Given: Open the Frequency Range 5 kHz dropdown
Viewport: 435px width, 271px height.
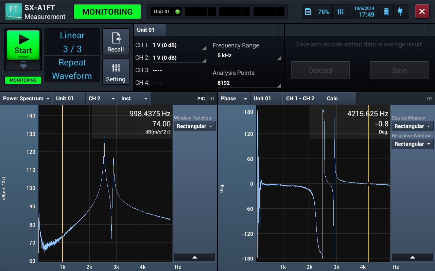Looking at the screenshot, I should coord(247,56).
